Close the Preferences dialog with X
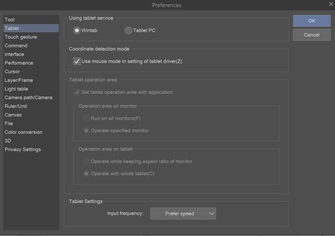335x236 pixels. coord(330,4)
